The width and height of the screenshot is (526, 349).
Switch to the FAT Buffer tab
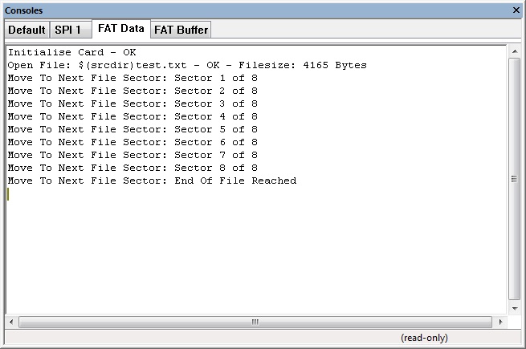(181, 30)
